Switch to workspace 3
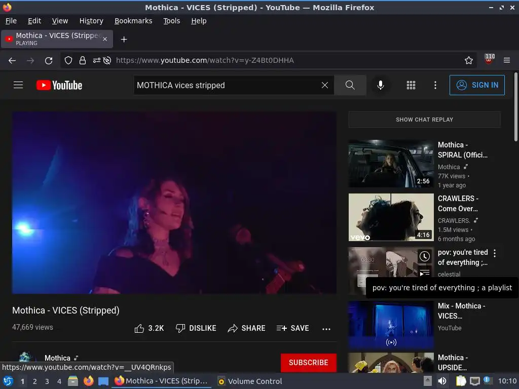 click(47, 381)
